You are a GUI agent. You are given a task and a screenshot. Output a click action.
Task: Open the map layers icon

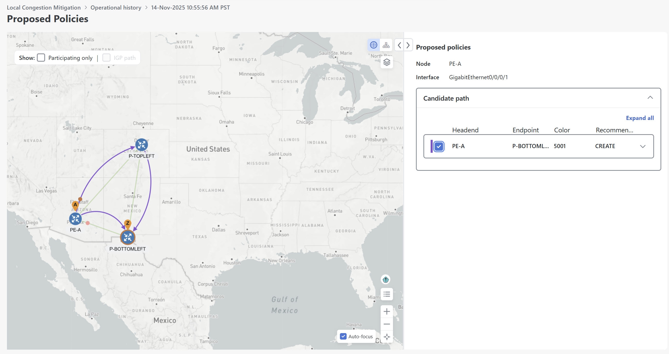pos(387,62)
